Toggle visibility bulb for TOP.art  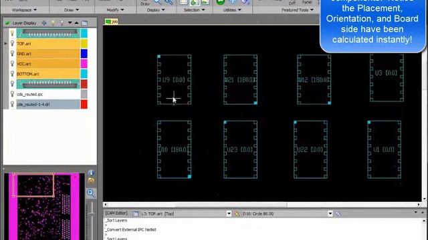pos(12,43)
